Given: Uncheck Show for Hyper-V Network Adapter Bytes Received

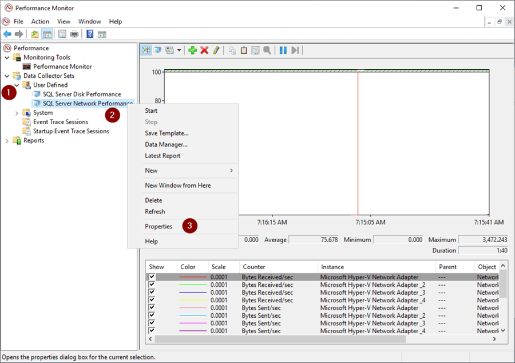Looking at the screenshot, I should [152, 277].
